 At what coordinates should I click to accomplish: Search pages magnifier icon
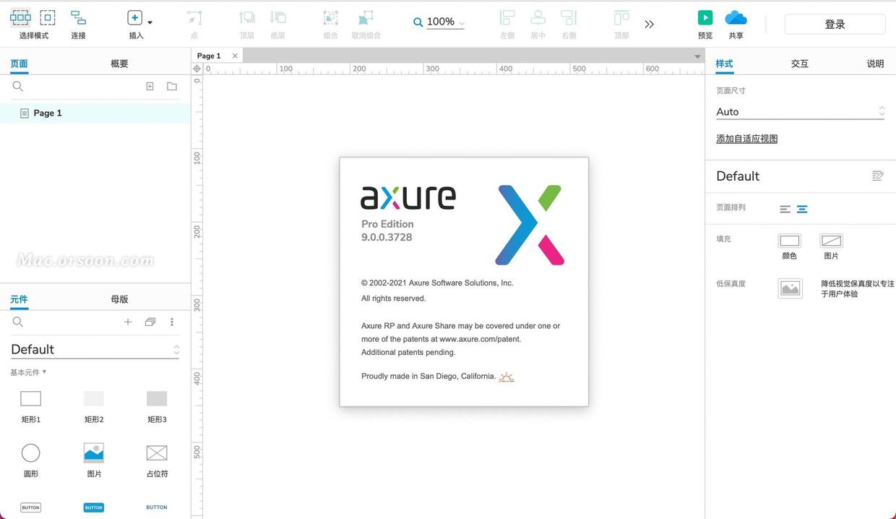click(x=18, y=86)
